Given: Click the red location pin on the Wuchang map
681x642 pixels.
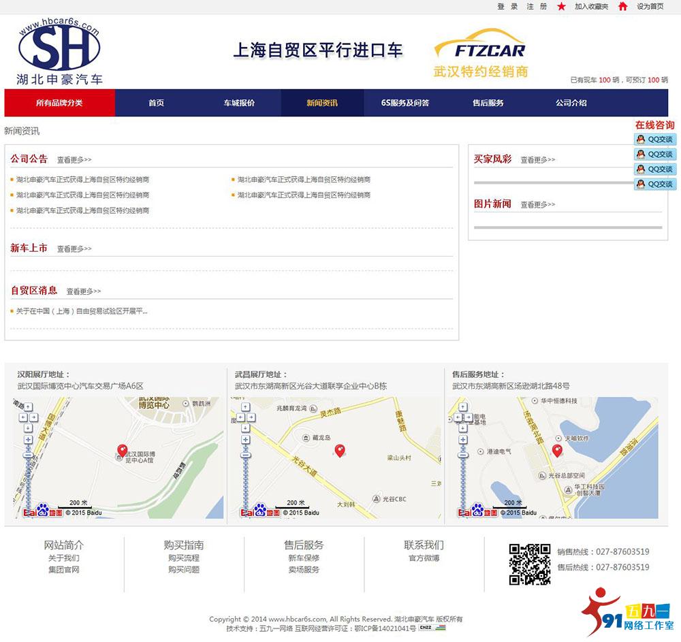Looking at the screenshot, I should (340, 451).
